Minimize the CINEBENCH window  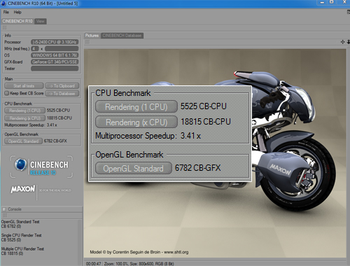[x=322, y=2]
